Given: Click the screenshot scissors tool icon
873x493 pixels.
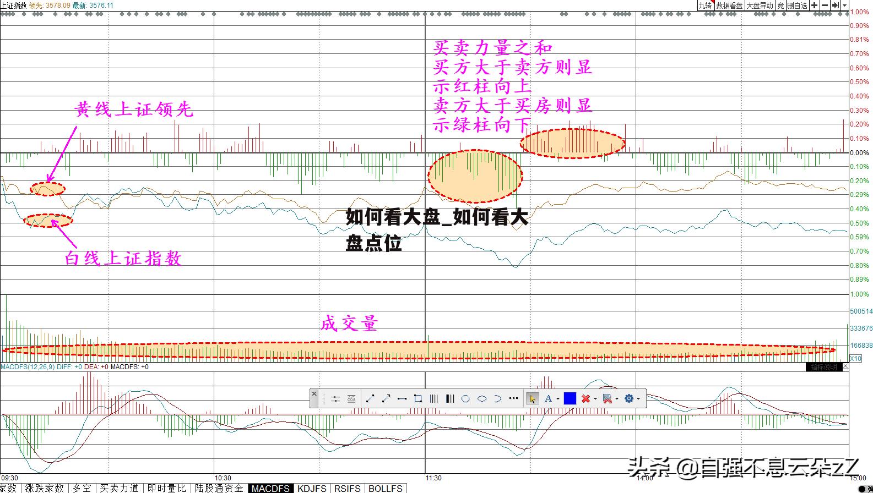Looking at the screenshot, I should point(607,398).
